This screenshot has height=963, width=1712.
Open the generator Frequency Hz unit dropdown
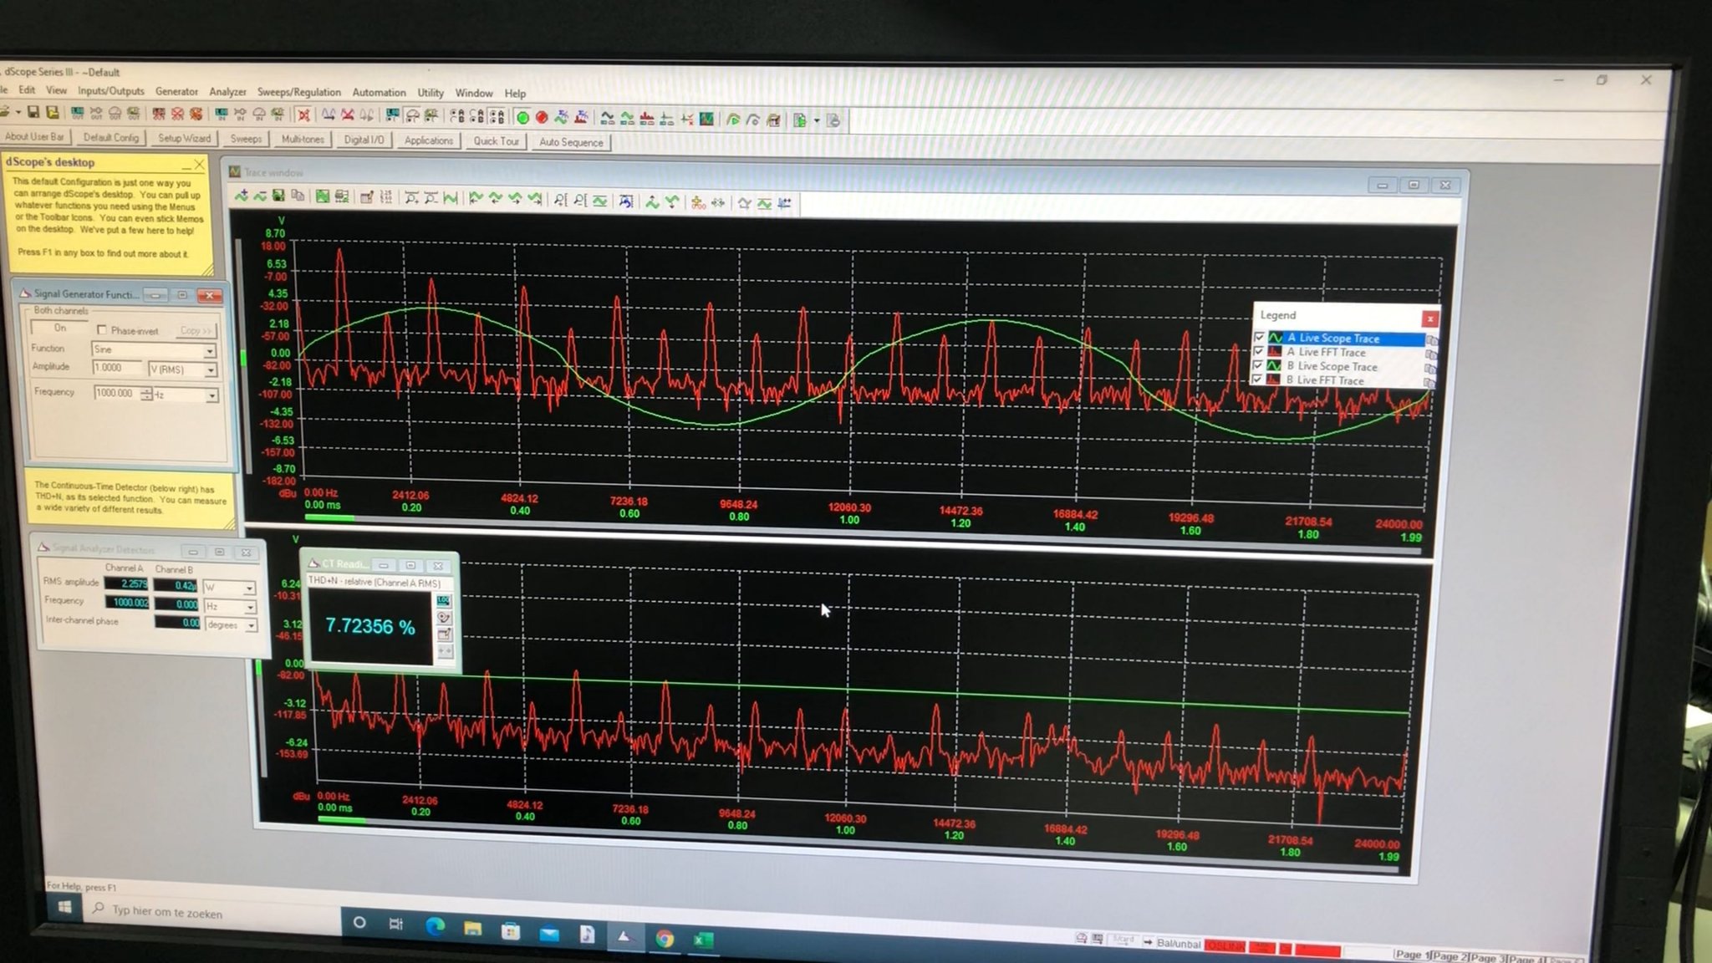[212, 395]
